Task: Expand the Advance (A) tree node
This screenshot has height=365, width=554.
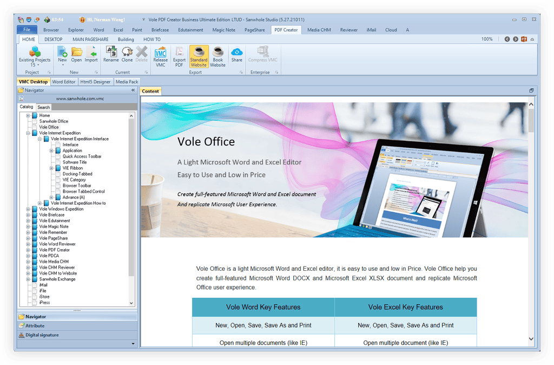Action: tap(51, 197)
